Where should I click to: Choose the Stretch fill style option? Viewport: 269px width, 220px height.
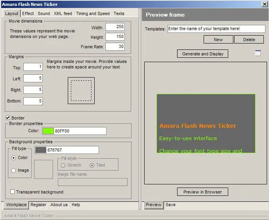(x=63, y=165)
